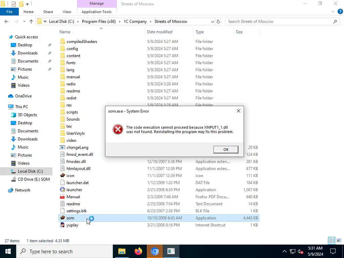Select the launcher application icon
This screenshot has width=344, height=258.
click(x=62, y=189)
